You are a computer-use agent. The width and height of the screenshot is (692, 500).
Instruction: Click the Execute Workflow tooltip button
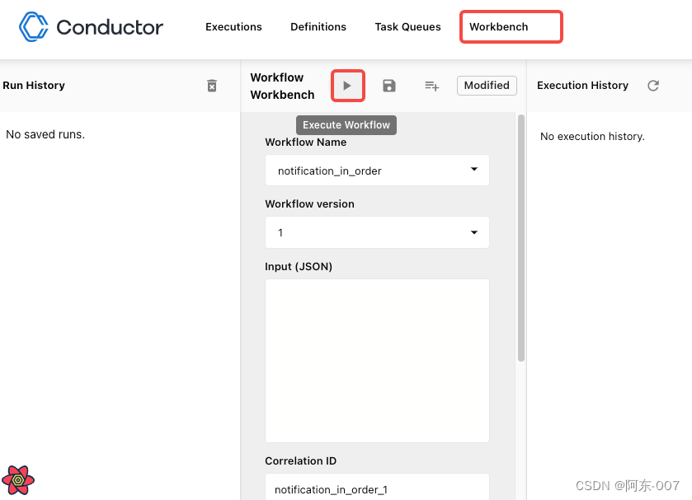click(346, 124)
